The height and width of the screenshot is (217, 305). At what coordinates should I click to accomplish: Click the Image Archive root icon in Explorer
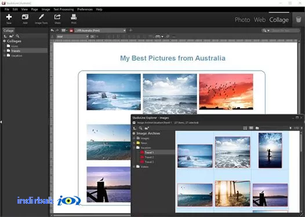pyautogui.click(x=134, y=133)
